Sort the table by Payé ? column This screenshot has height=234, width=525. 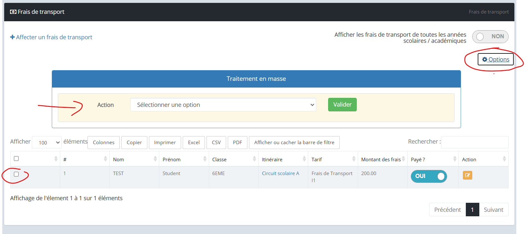[433, 159]
